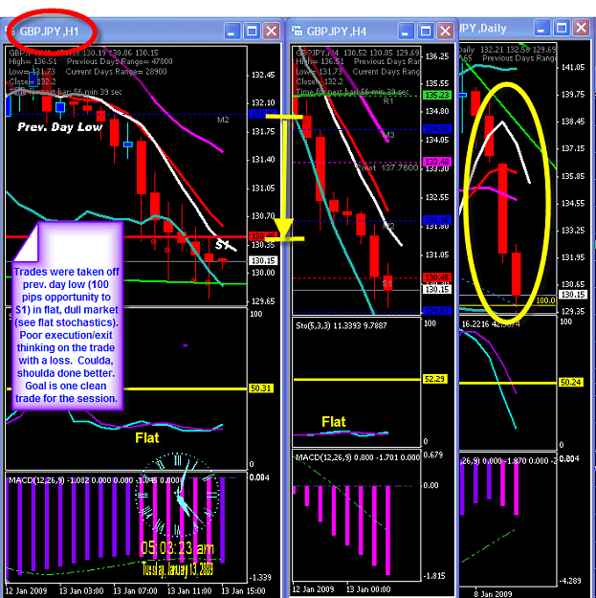Select the yellow 50.31 stochastic level in H1

tap(261, 388)
